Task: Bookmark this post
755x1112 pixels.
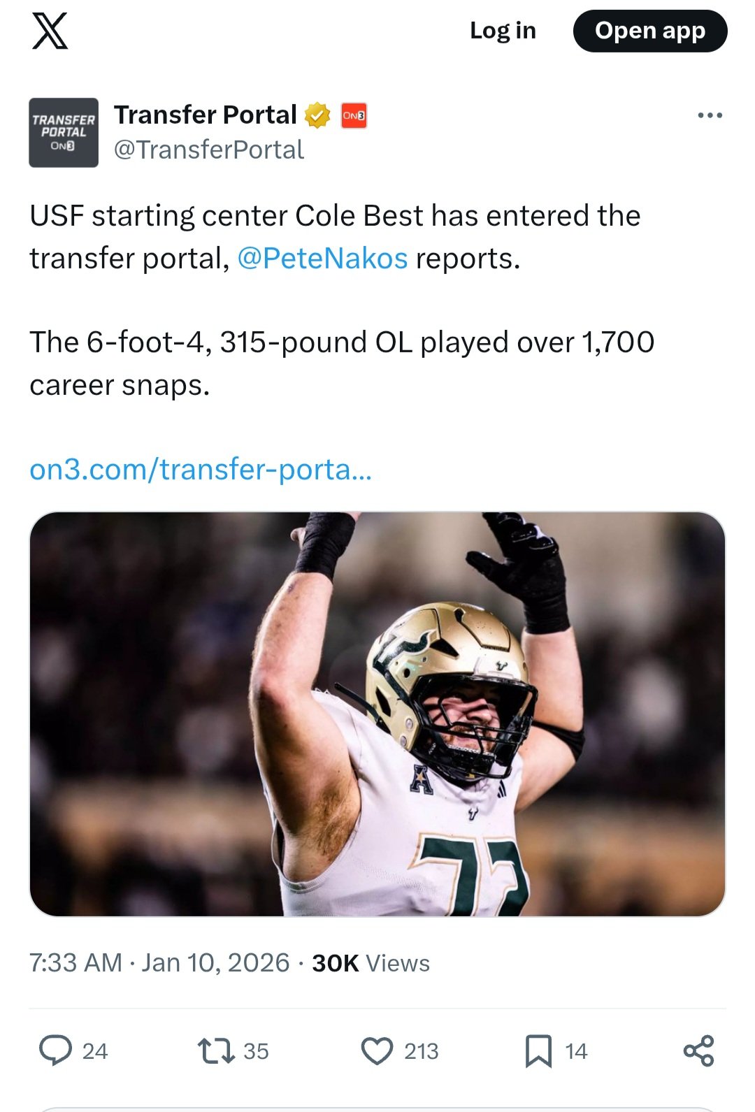Action: 538,1050
